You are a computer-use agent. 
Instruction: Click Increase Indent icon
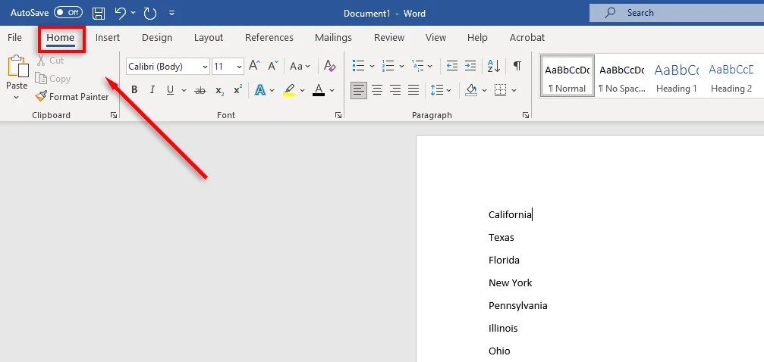pos(470,66)
